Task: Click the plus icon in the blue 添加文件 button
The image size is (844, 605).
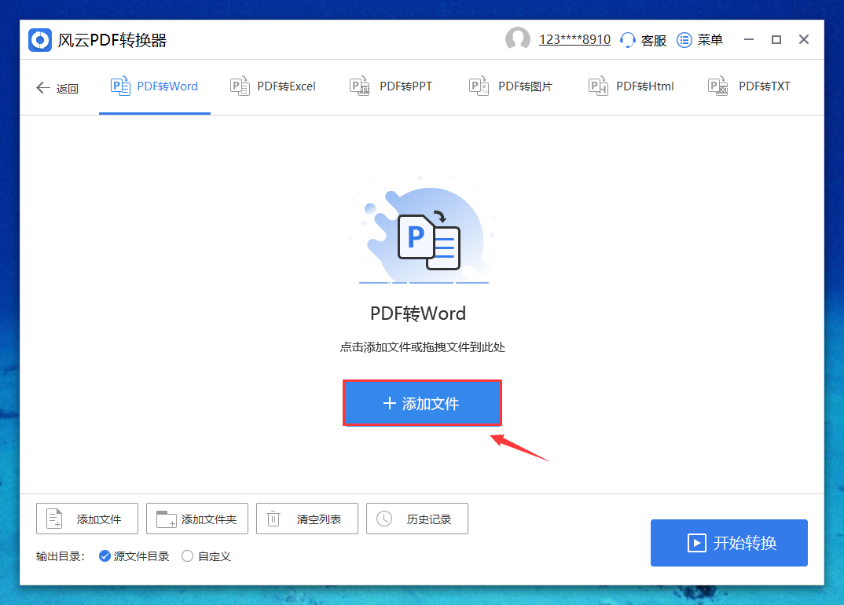Action: 390,403
